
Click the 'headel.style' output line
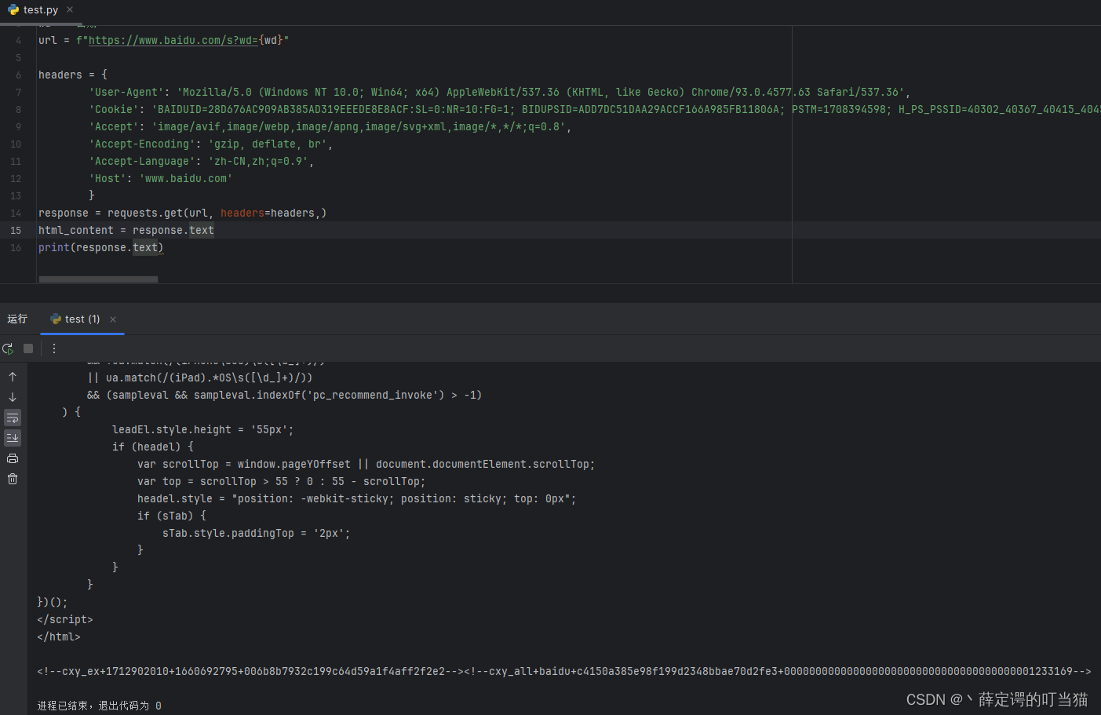tap(357, 498)
